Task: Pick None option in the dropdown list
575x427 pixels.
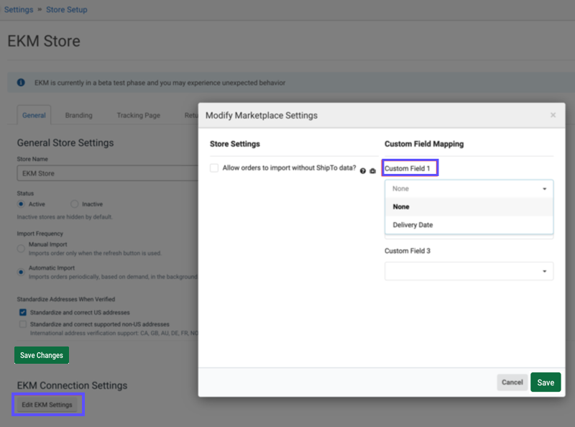Action: click(401, 206)
